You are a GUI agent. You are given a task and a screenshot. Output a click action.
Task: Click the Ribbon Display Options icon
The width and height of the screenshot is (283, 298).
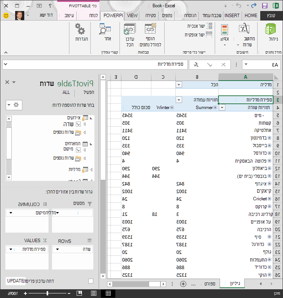(x=39, y=6)
